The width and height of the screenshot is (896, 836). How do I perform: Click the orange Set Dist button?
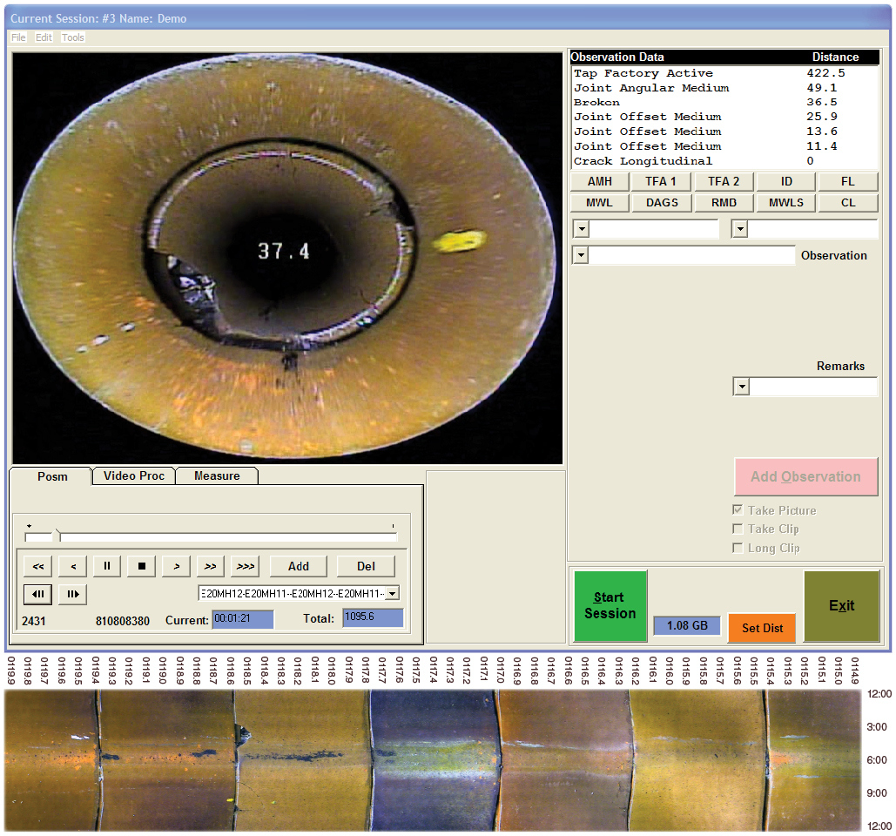coord(762,628)
